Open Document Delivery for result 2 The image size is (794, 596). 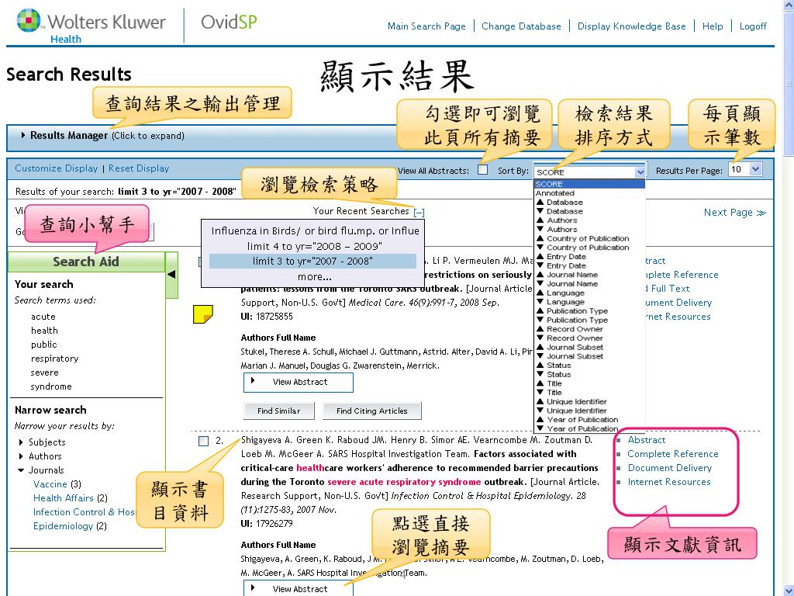point(669,468)
